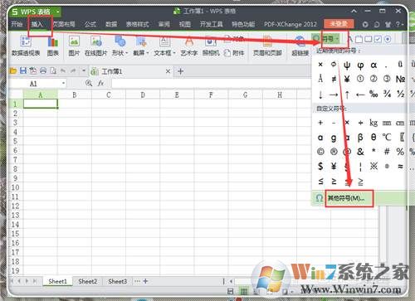
Task: Switch to Sheet2 tab
Action: [87, 281]
